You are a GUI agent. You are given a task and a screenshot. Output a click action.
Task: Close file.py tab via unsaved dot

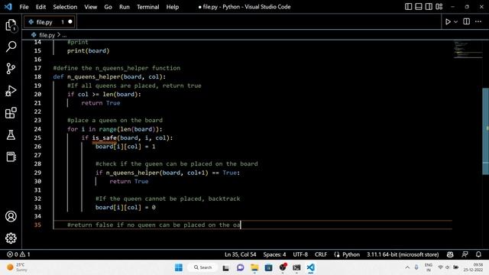click(70, 22)
